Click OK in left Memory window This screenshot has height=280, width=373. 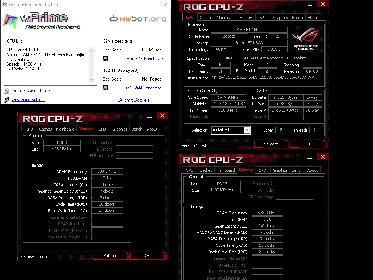coord(147,256)
